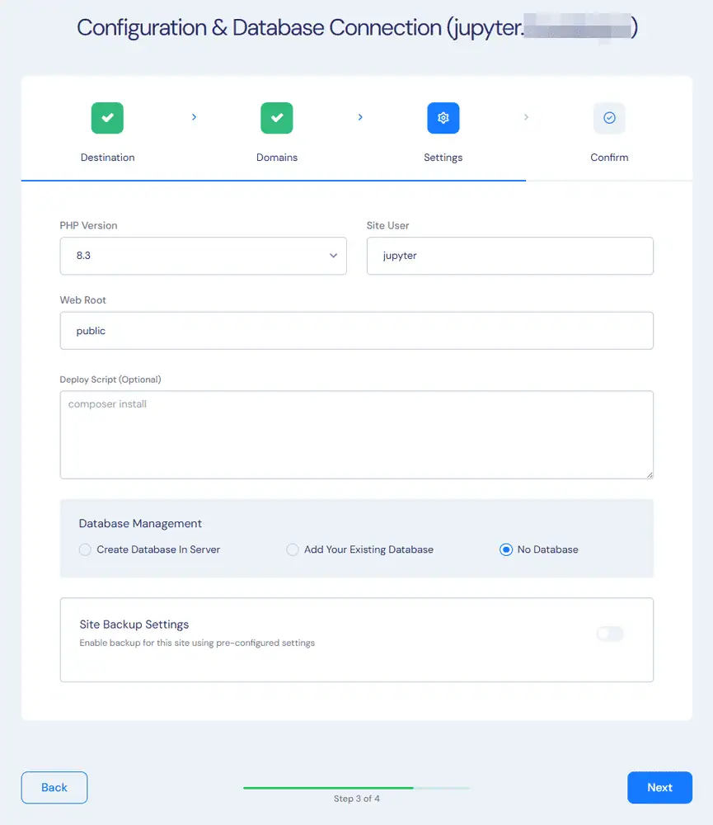This screenshot has height=825, width=713.
Task: Click the Confirm step circle-check icon
Action: click(609, 118)
